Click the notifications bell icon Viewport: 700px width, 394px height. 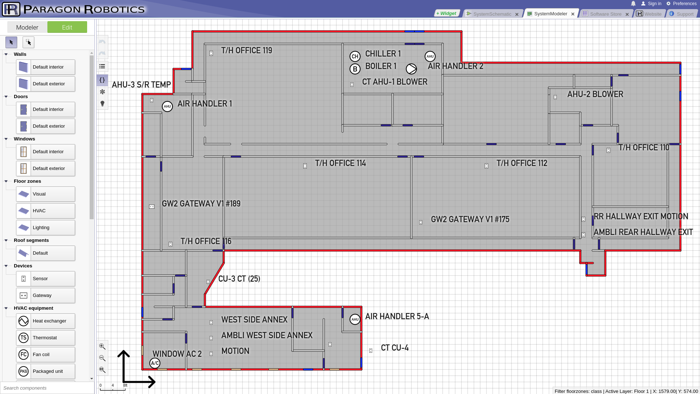(x=633, y=4)
